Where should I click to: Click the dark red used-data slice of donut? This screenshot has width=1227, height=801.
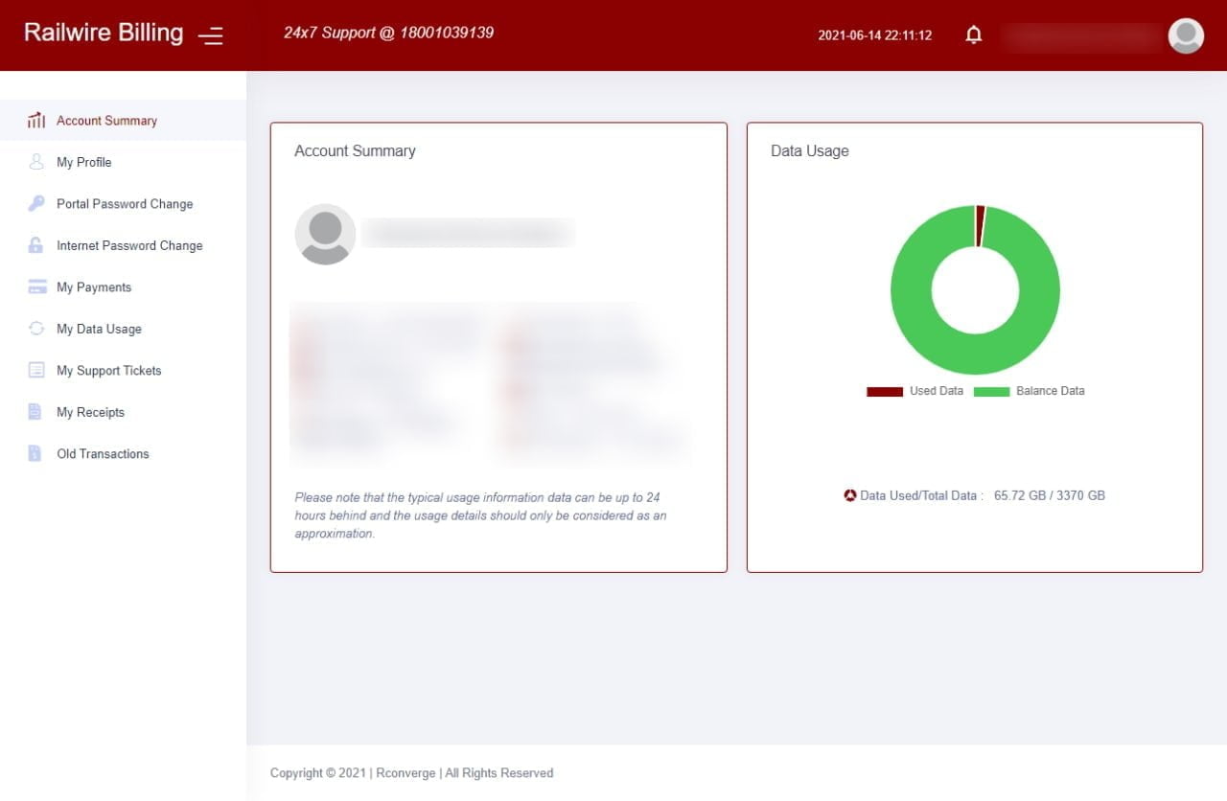click(x=980, y=225)
